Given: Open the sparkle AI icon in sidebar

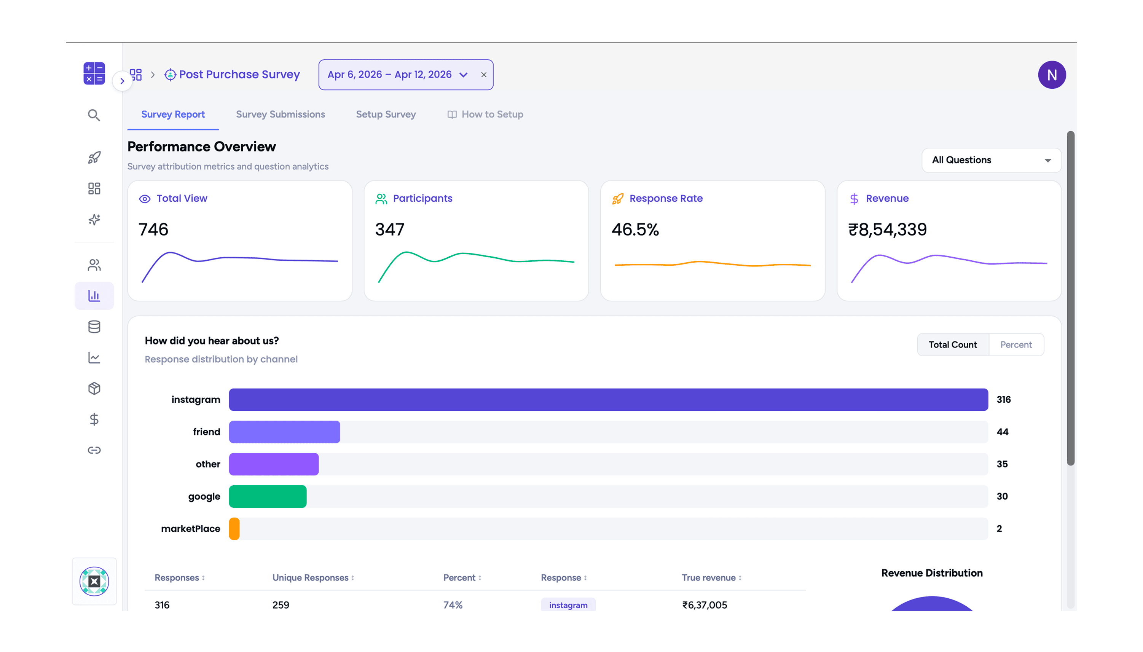Looking at the screenshot, I should [94, 219].
